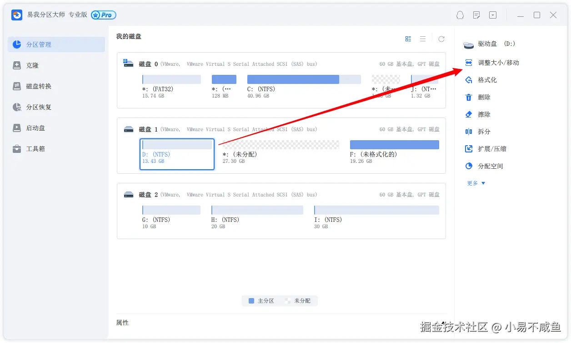This screenshot has width=571, height=343.
Task: Open the 克隆 clone section
Action: tap(56, 65)
